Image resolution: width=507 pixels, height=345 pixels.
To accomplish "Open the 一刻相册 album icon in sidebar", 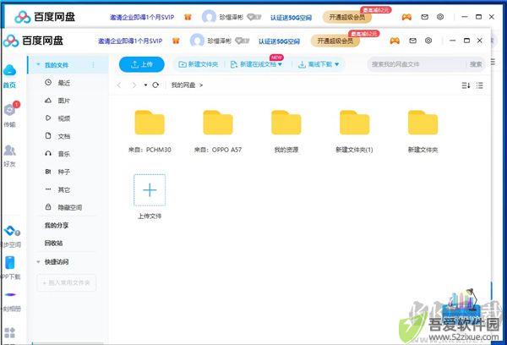I will click(x=11, y=294).
